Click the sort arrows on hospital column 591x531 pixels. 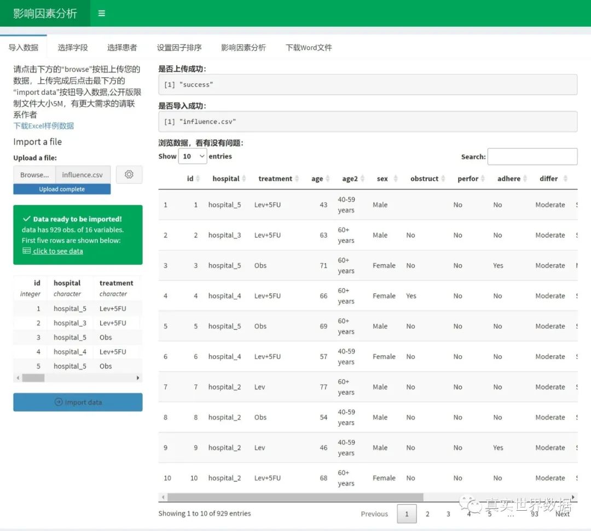click(244, 179)
